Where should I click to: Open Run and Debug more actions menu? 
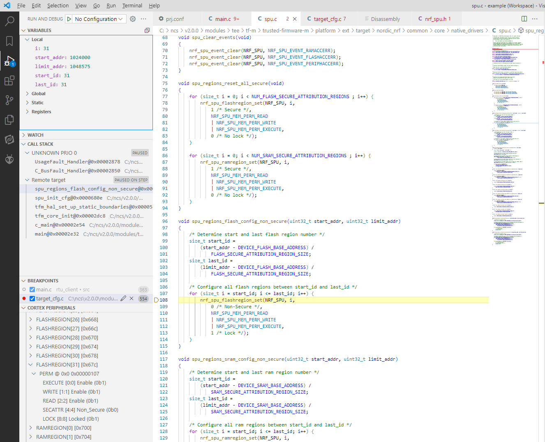[x=143, y=19]
